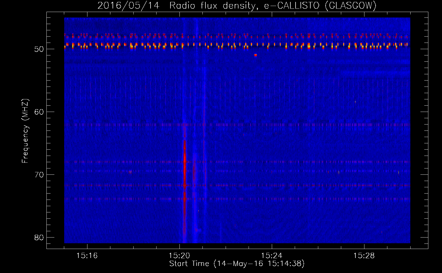Screen dimensions: 442x273
Task: Select the 15:28 time tick label
Action: 364,256
